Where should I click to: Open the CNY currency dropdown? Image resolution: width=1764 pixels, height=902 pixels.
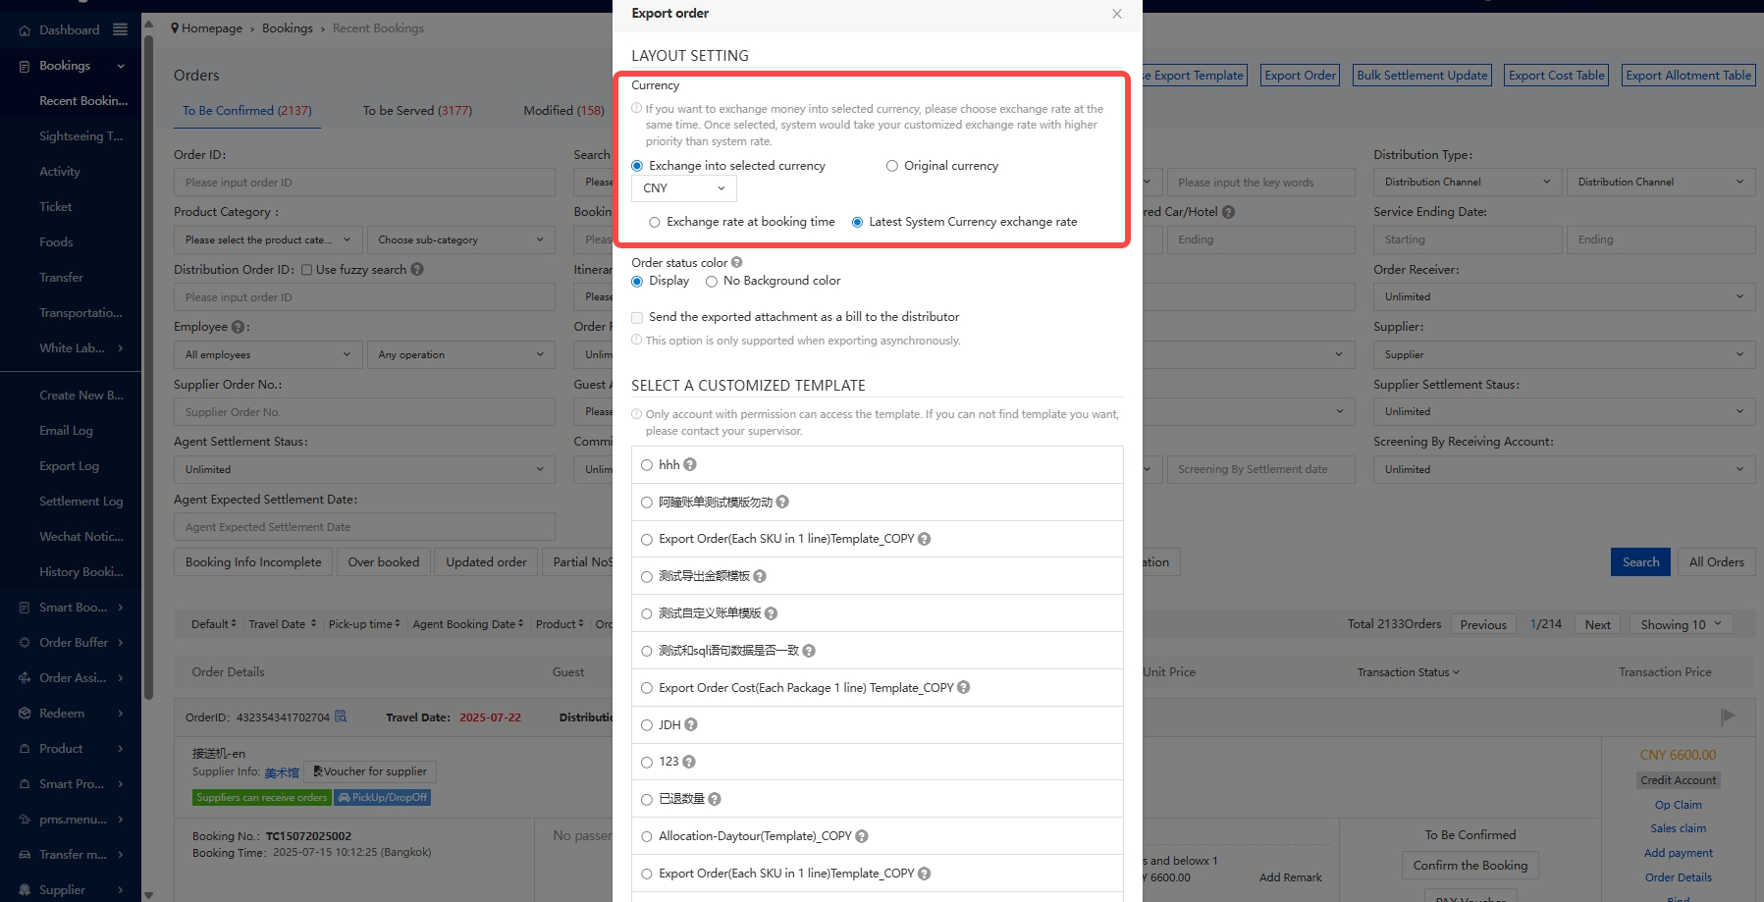click(683, 188)
